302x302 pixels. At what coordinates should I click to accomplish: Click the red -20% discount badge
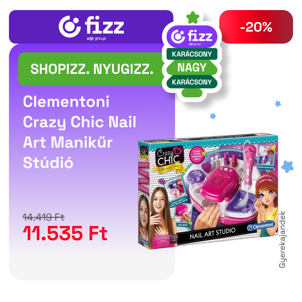pyautogui.click(x=256, y=27)
